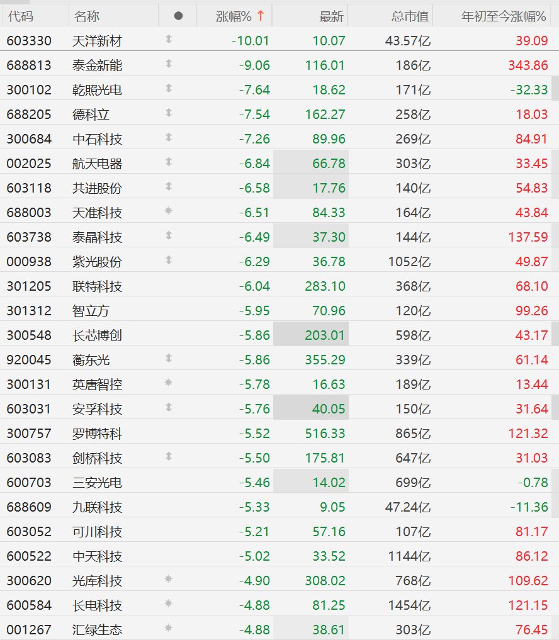This screenshot has height=640, width=559.
Task: Click the star-shaped icon in 天准科技 row
Action: [168, 211]
